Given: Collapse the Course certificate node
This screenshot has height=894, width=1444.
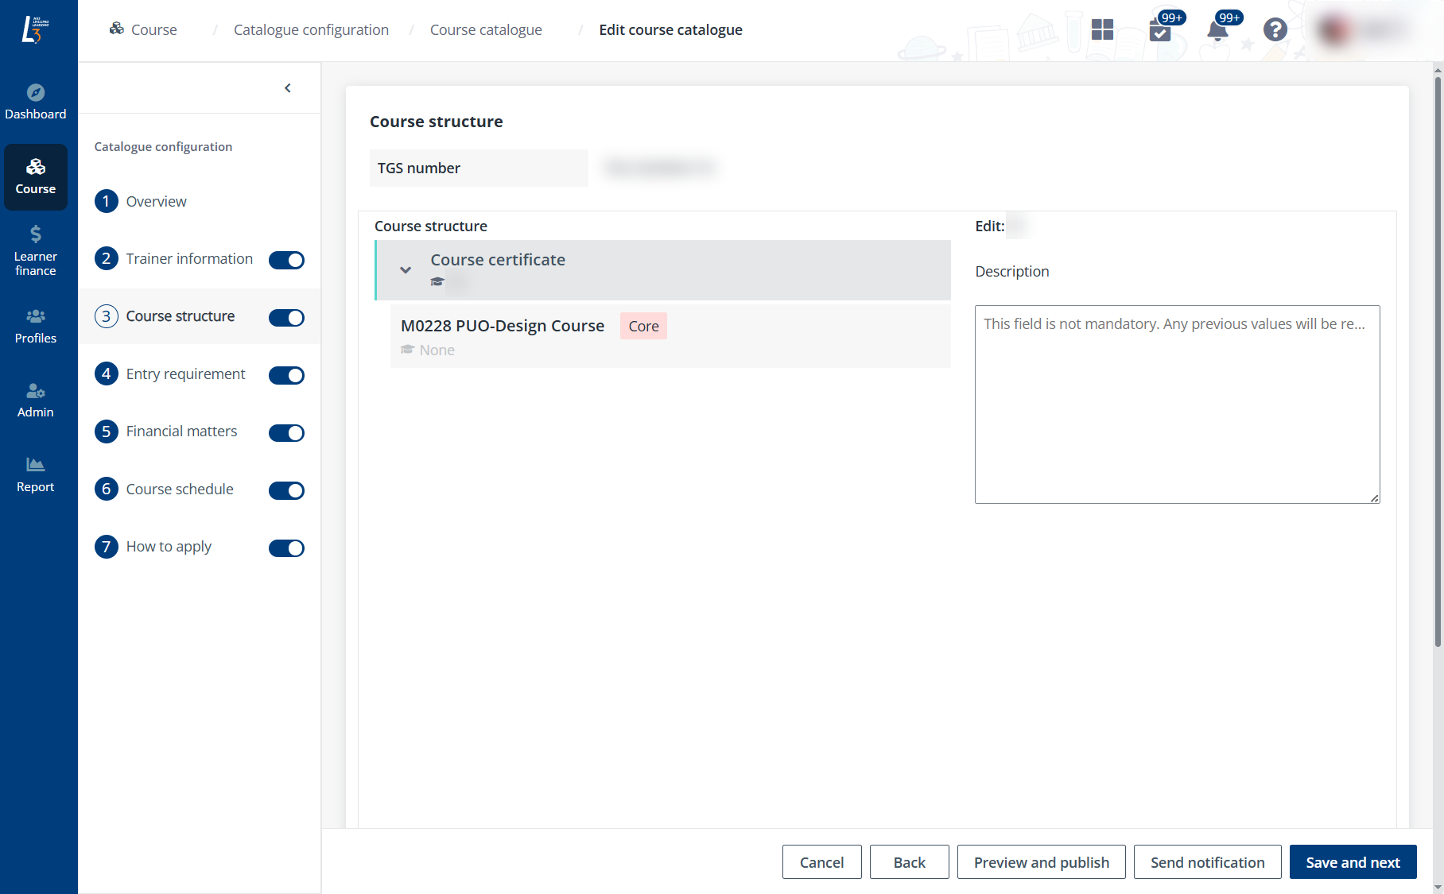Looking at the screenshot, I should pyautogui.click(x=406, y=270).
